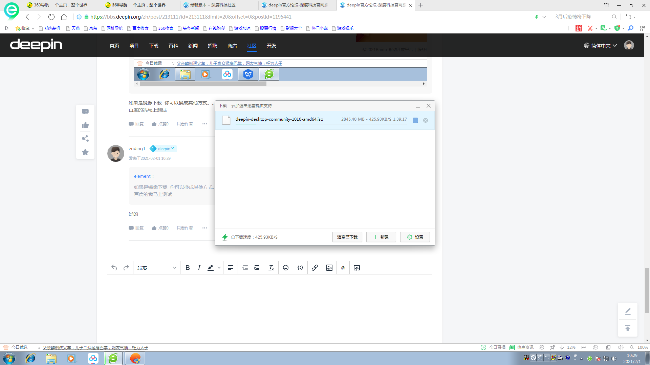Expand the 段落 paragraph style dropdown
The height and width of the screenshot is (365, 650).
tap(157, 268)
